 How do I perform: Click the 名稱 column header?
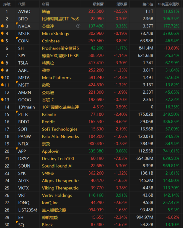46,4
